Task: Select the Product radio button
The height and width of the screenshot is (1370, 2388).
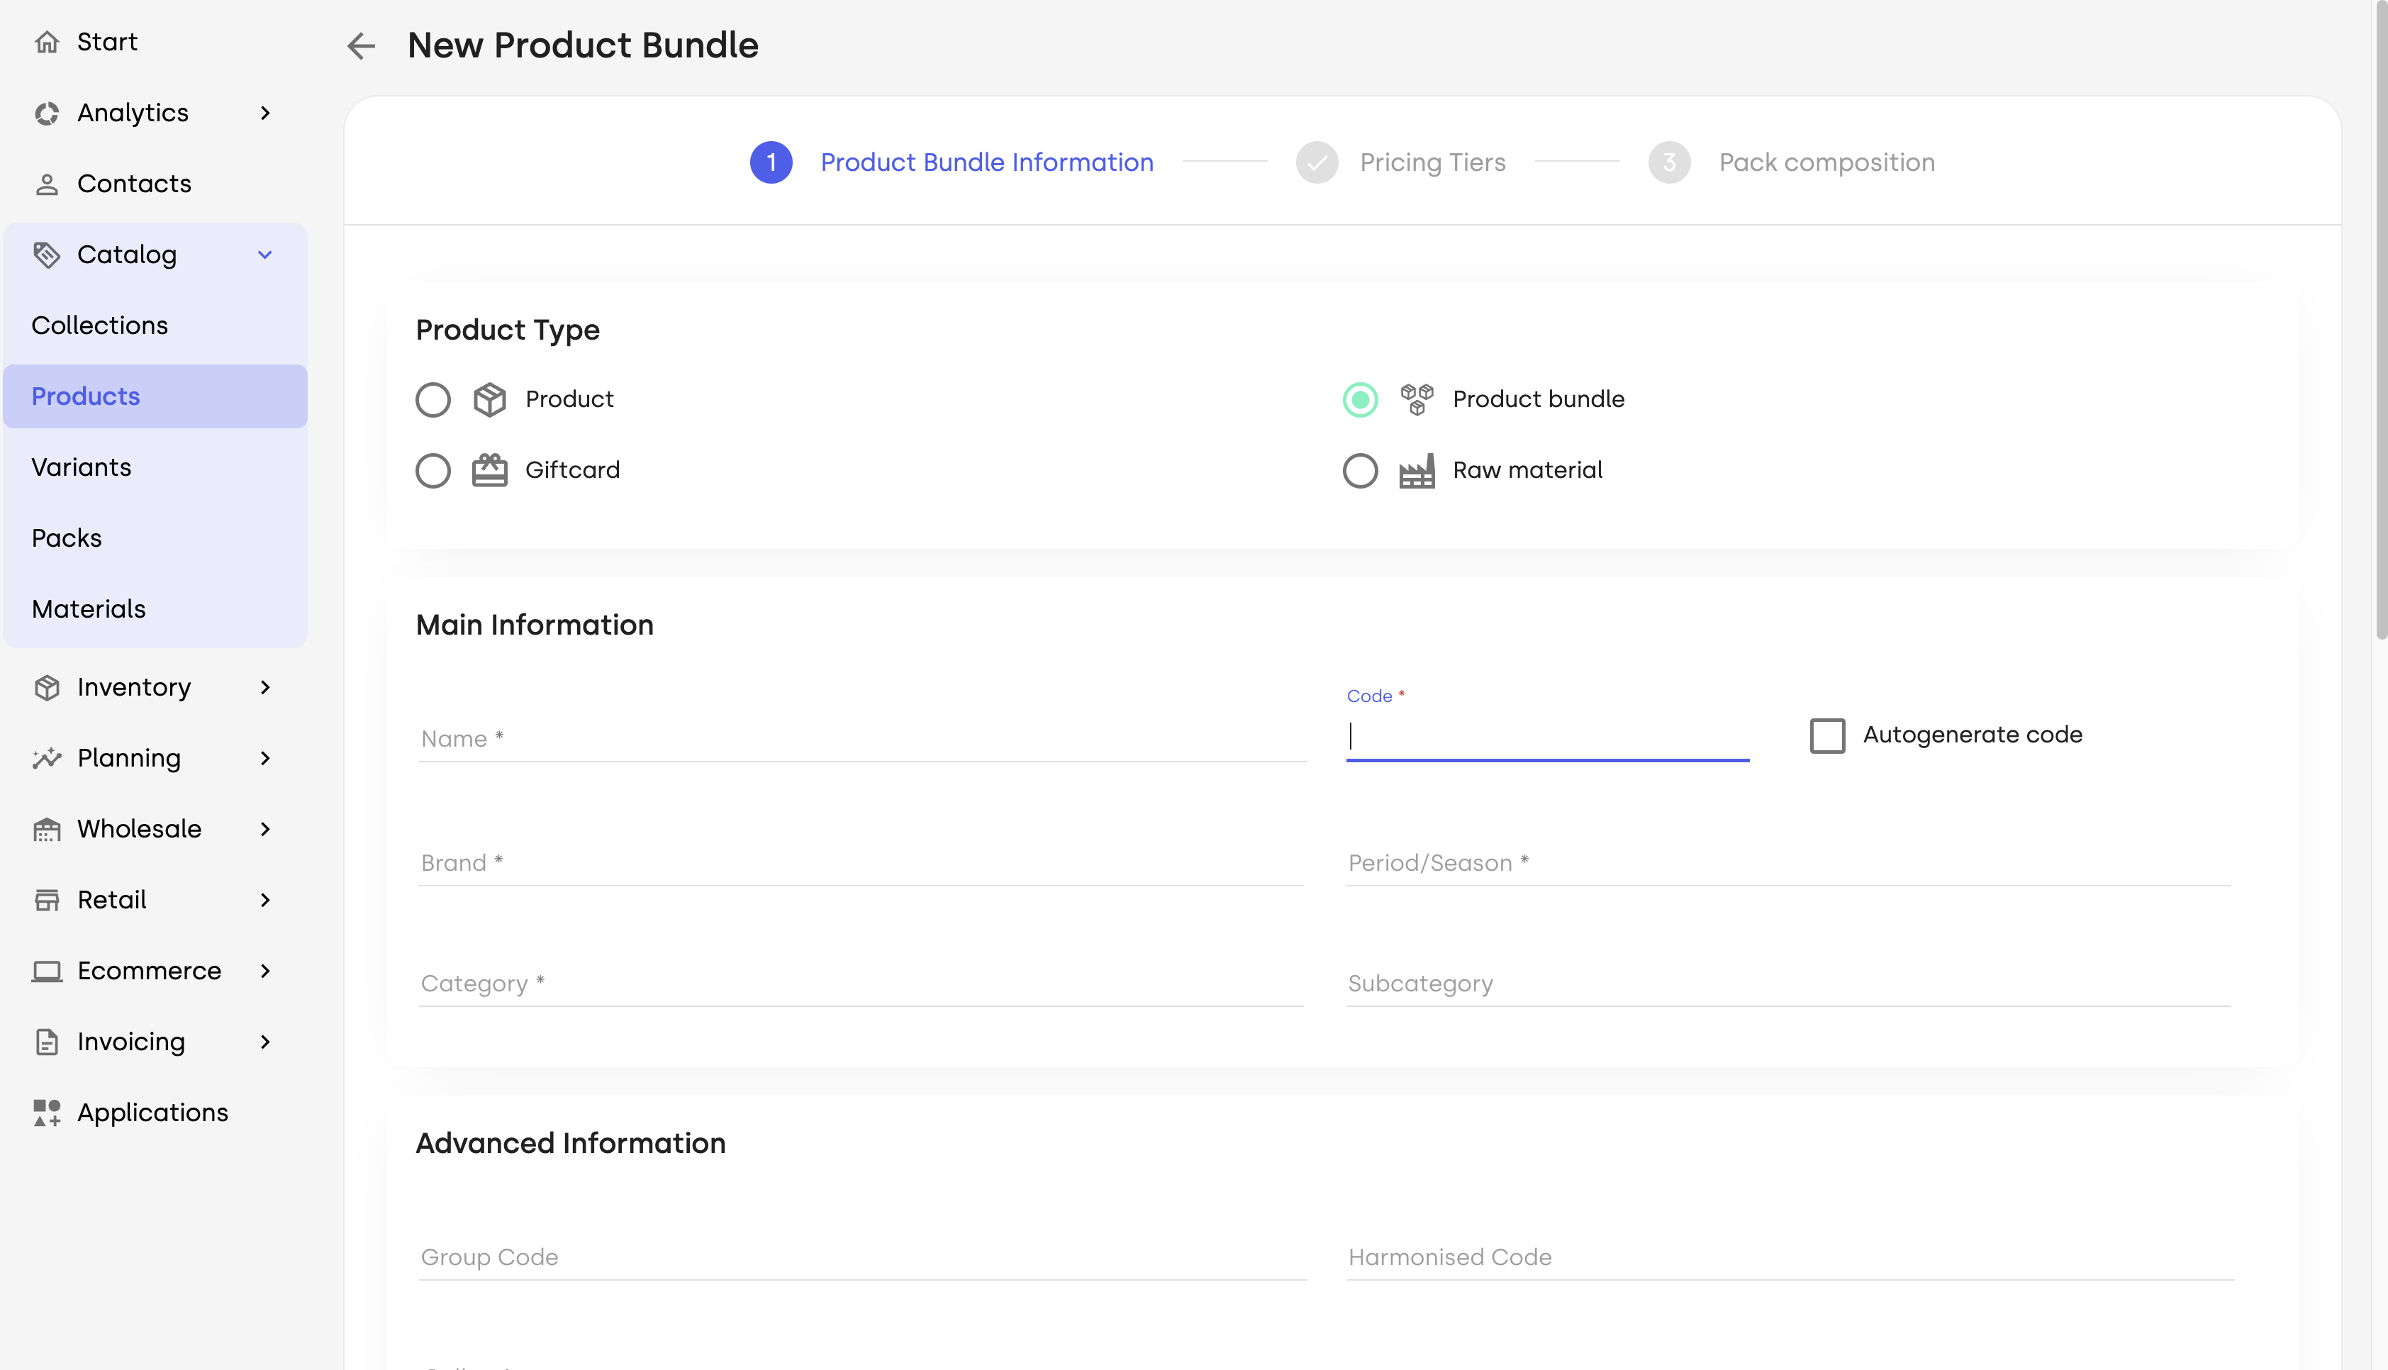Action: click(433, 399)
